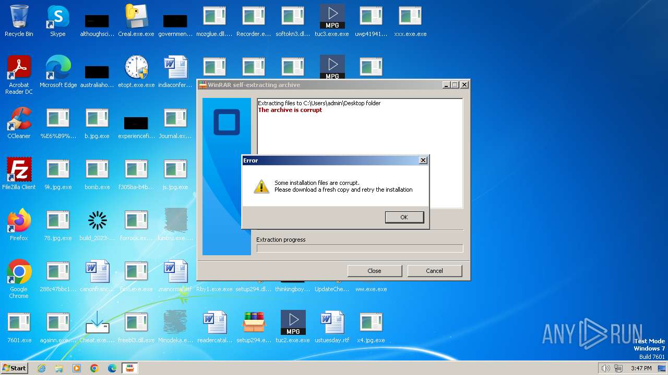Open the Creal.exe.exe desktop file
668x375 pixels.
click(136, 21)
